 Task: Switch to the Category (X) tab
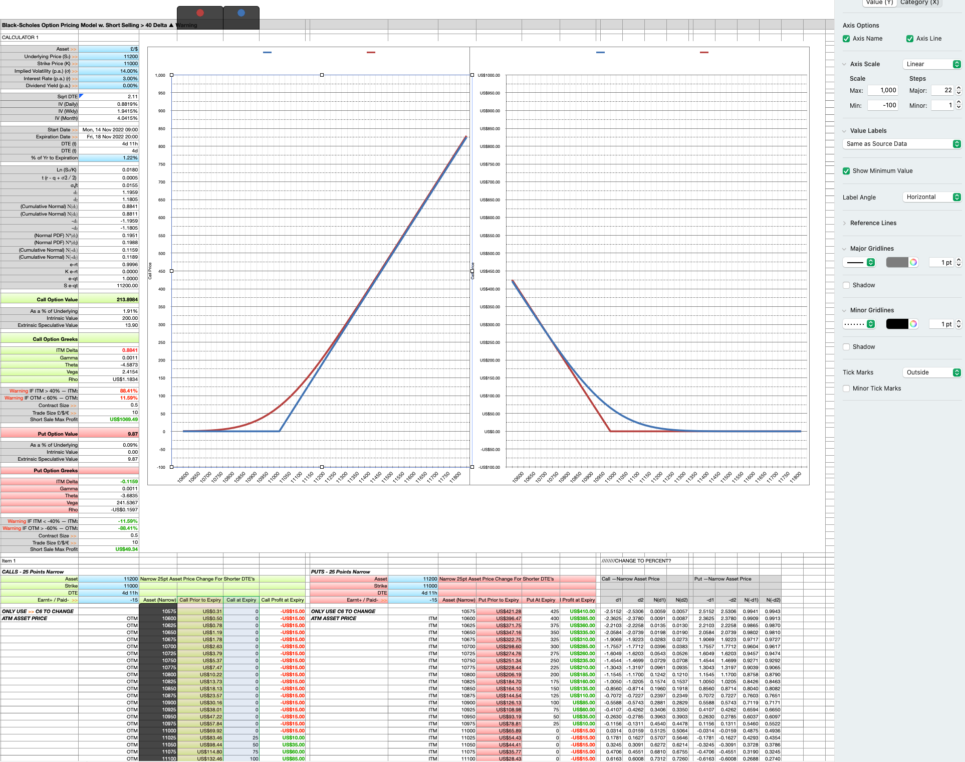click(x=919, y=3)
